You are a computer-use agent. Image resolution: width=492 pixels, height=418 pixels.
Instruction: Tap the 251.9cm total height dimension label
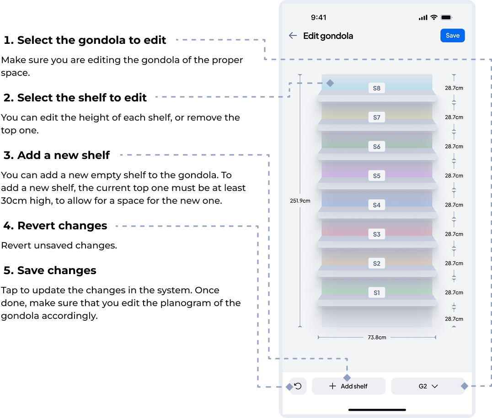299,200
